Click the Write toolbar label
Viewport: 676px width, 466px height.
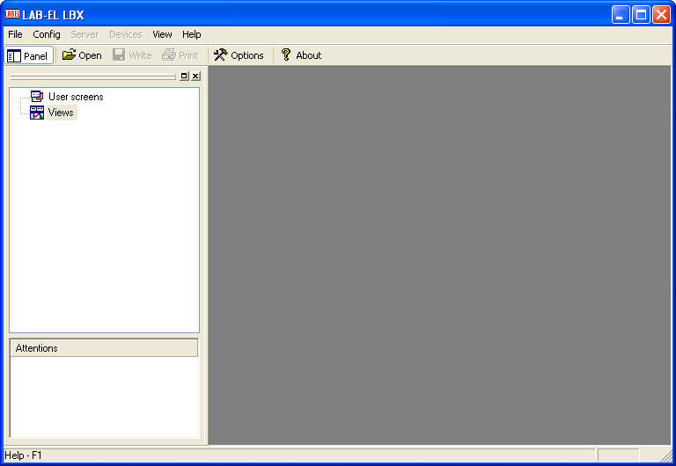[x=140, y=55]
